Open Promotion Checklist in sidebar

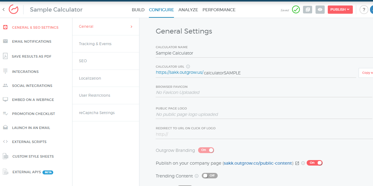click(x=34, y=114)
